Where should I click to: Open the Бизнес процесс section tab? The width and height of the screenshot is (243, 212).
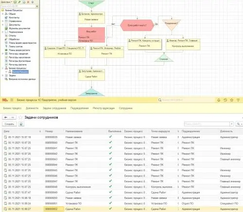click(12, 108)
